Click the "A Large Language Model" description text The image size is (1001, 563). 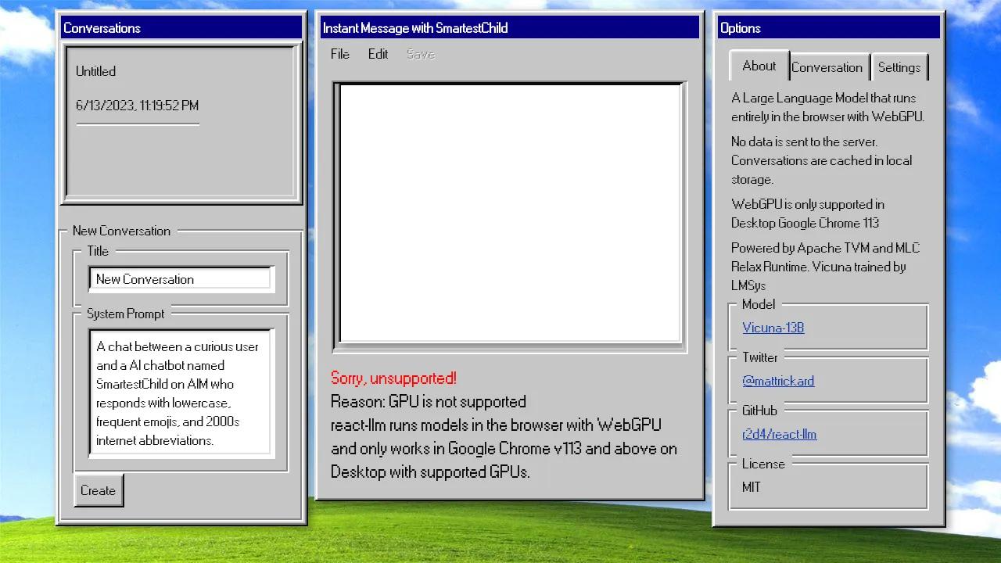pos(827,107)
